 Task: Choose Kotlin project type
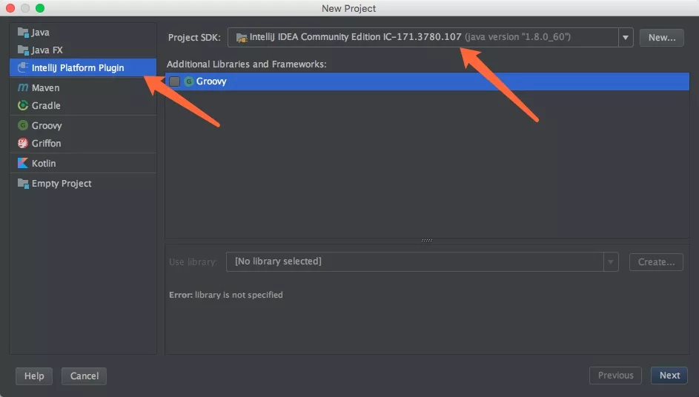pyautogui.click(x=44, y=164)
